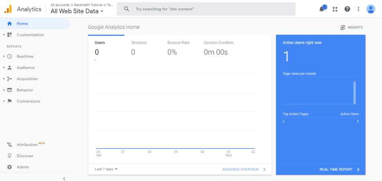Expand the Realtime reports arrow
The height and width of the screenshot is (181, 382).
4,56
